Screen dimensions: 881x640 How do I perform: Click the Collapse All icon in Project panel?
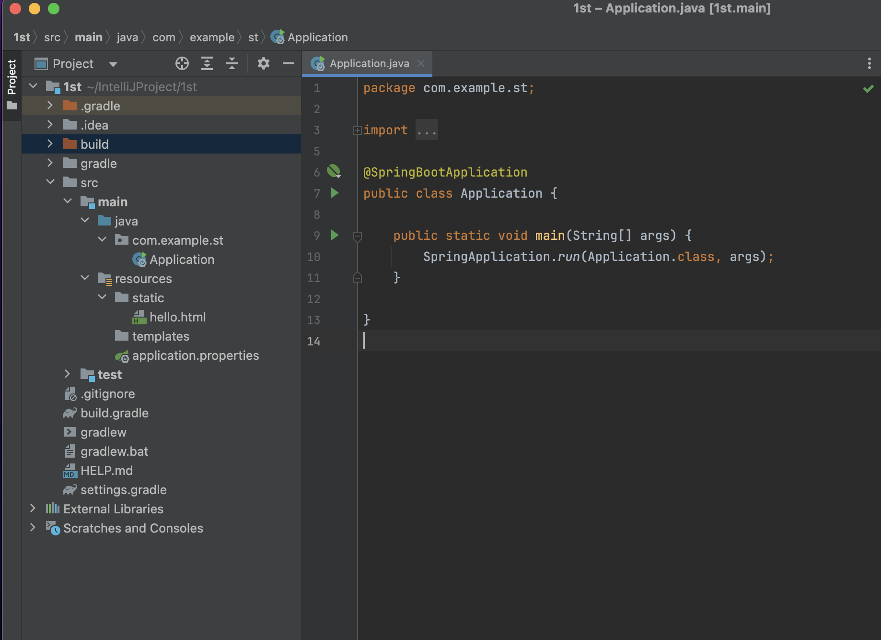[232, 63]
